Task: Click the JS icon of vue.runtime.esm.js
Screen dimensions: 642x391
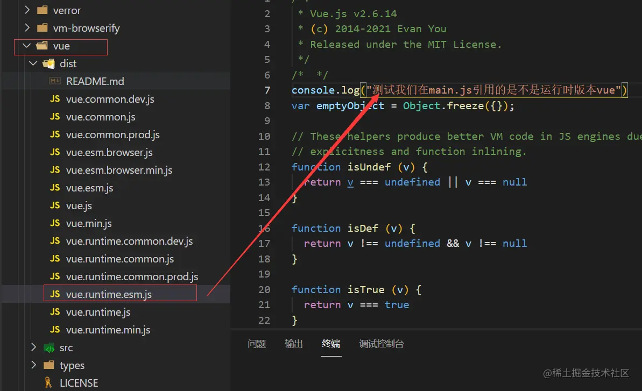Action: tap(55, 294)
